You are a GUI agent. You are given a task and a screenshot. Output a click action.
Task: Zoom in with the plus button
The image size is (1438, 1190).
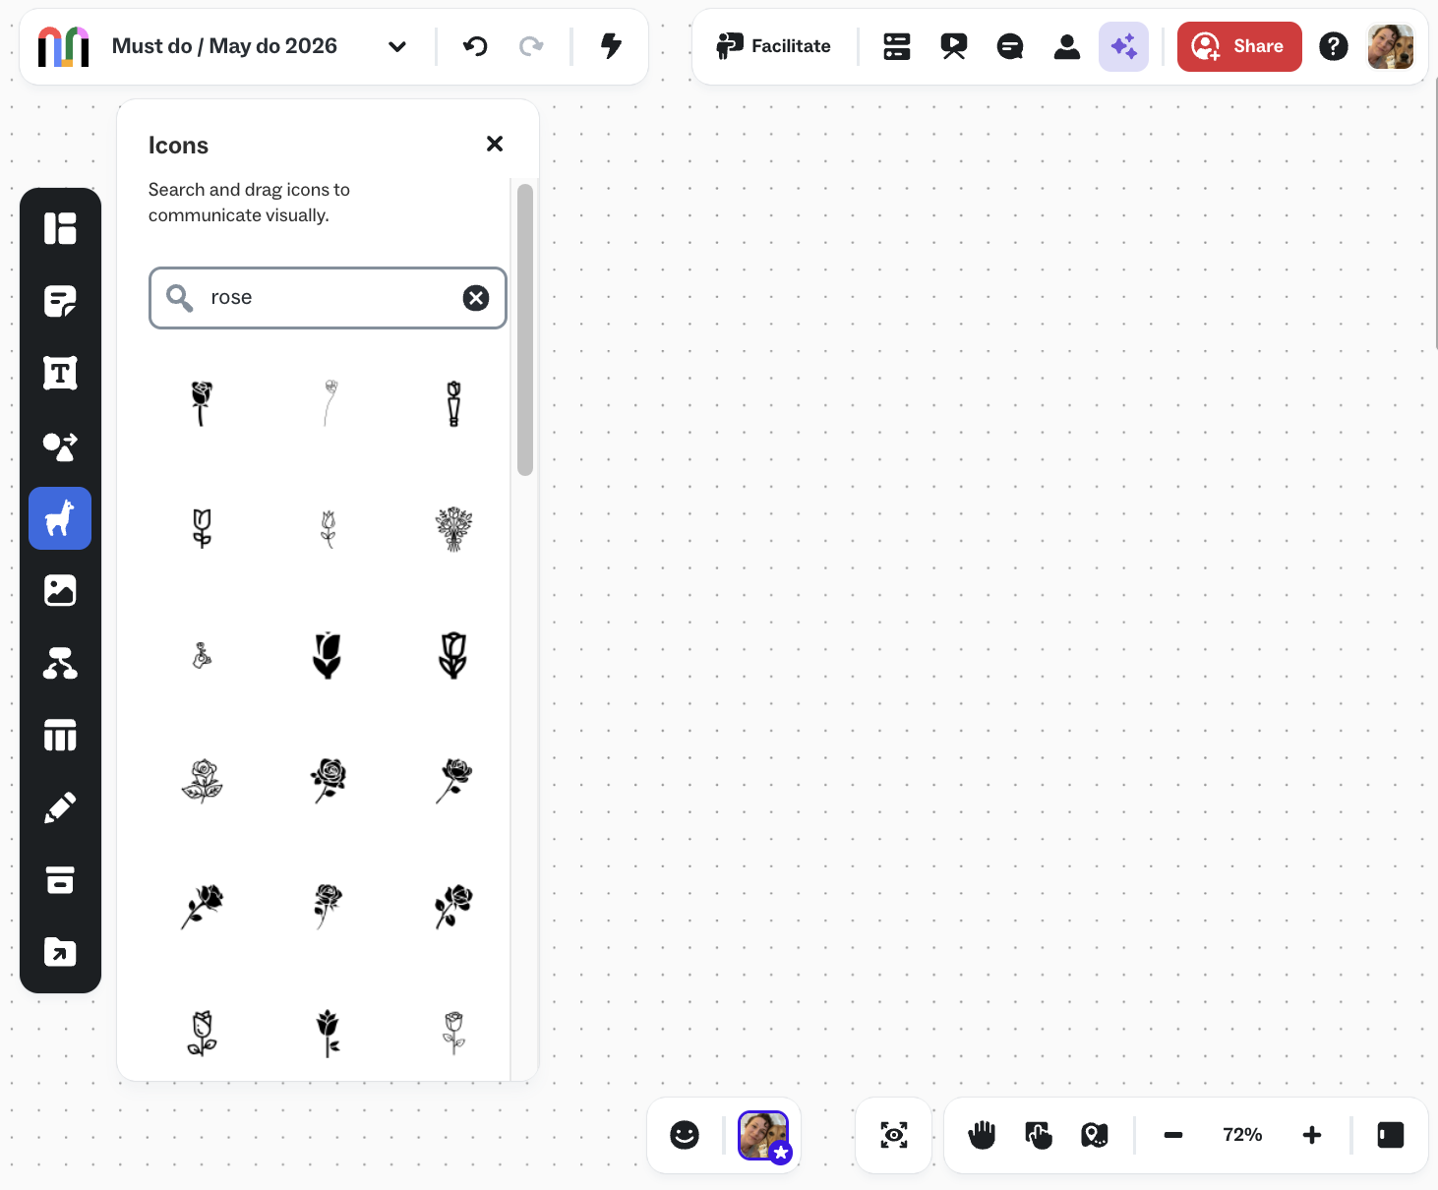click(1312, 1135)
